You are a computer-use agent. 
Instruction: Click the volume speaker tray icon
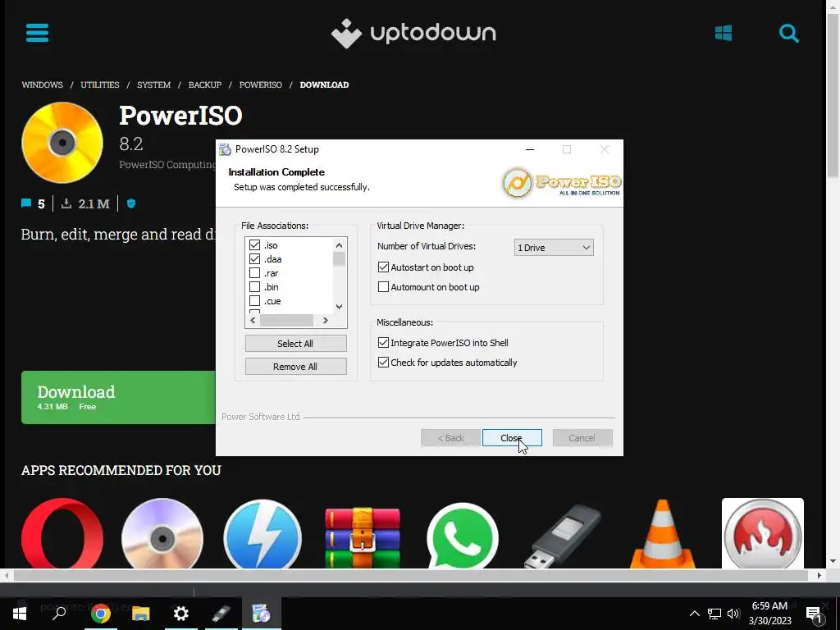733,614
